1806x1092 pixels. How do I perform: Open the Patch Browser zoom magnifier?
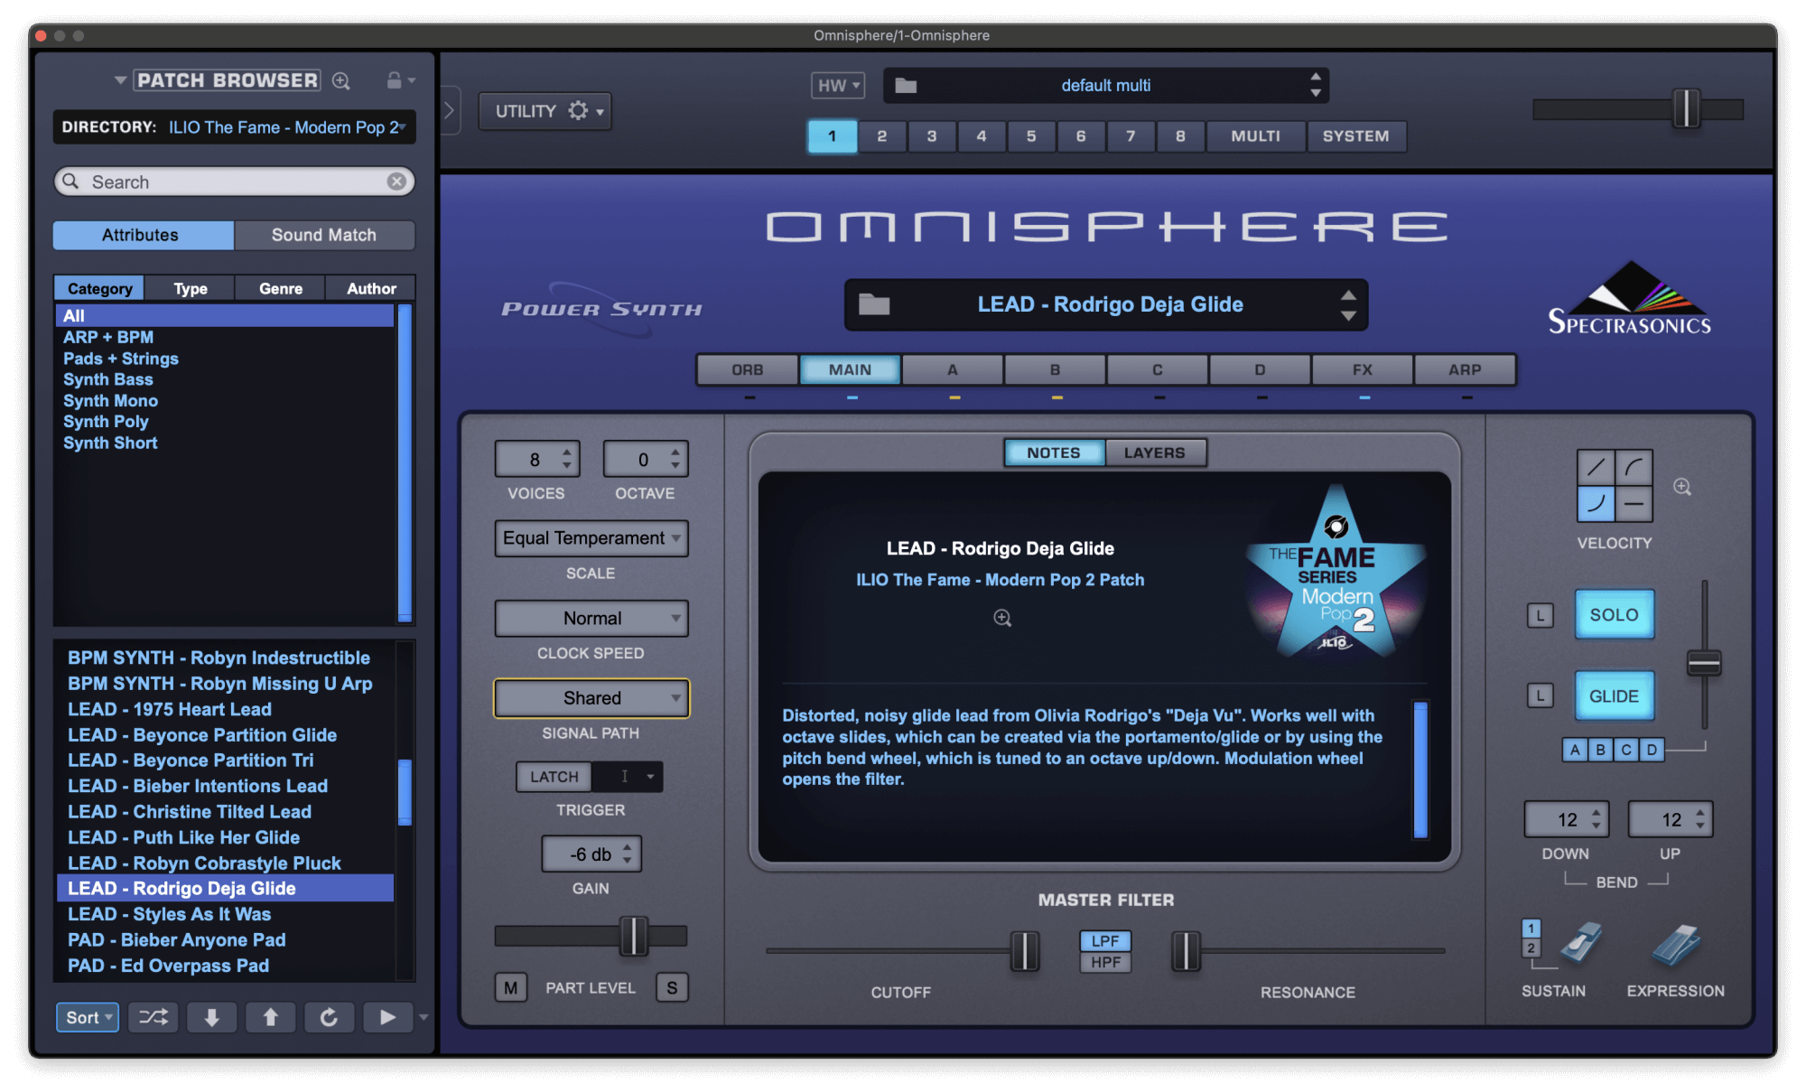coord(340,80)
